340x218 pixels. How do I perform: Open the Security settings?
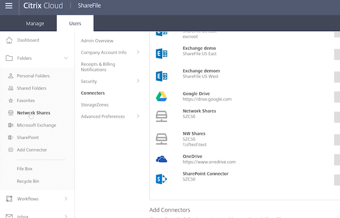89,81
